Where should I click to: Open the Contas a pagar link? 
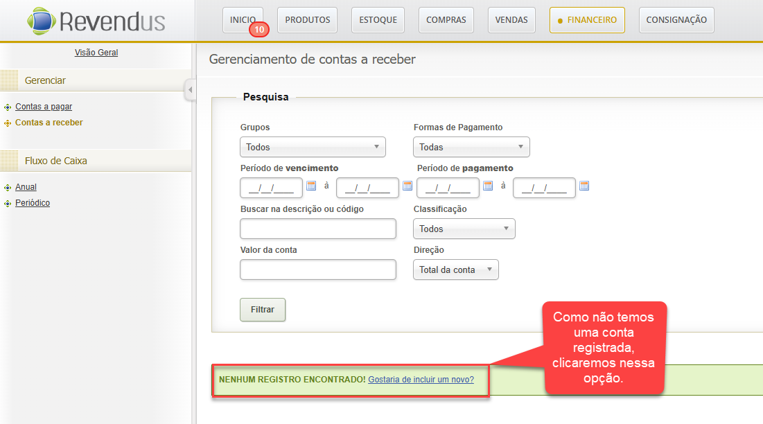pyautogui.click(x=44, y=107)
